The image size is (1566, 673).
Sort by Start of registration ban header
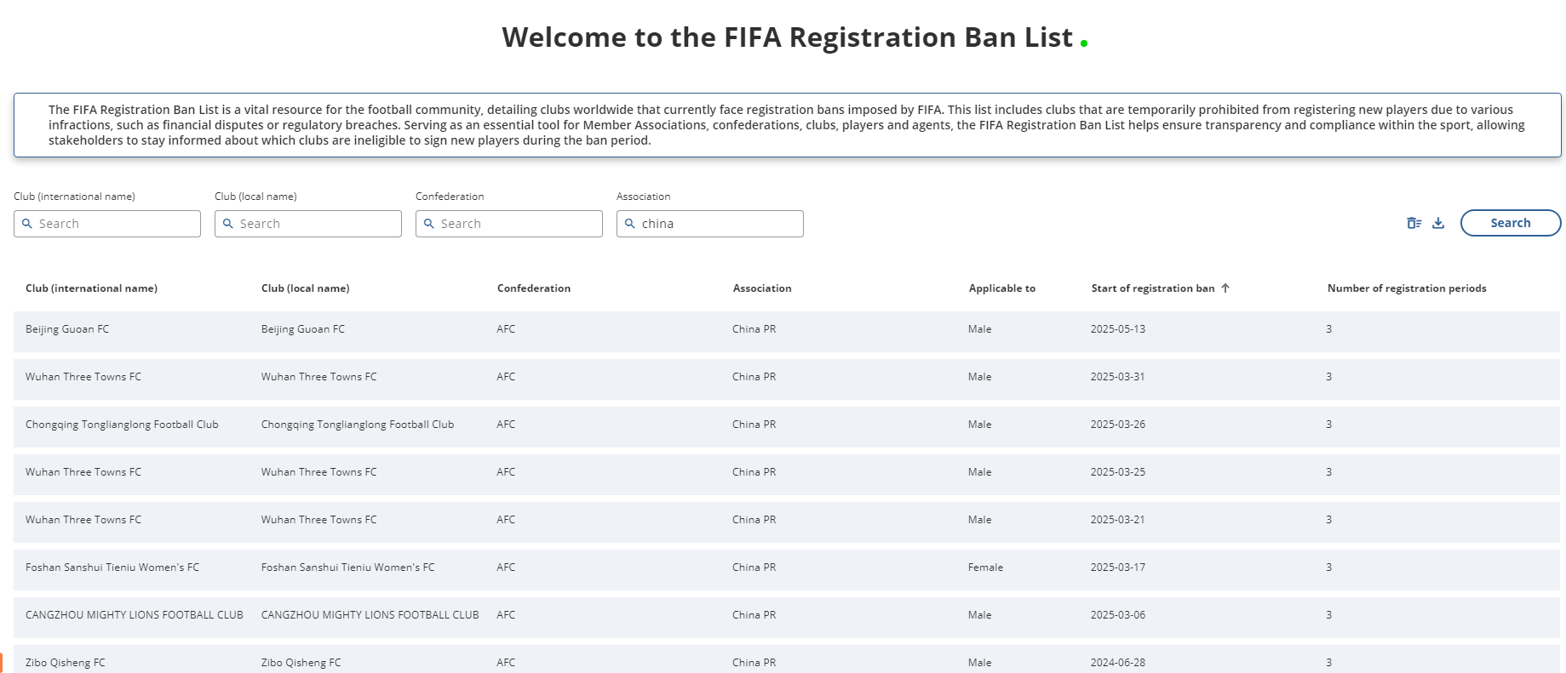(x=1153, y=288)
